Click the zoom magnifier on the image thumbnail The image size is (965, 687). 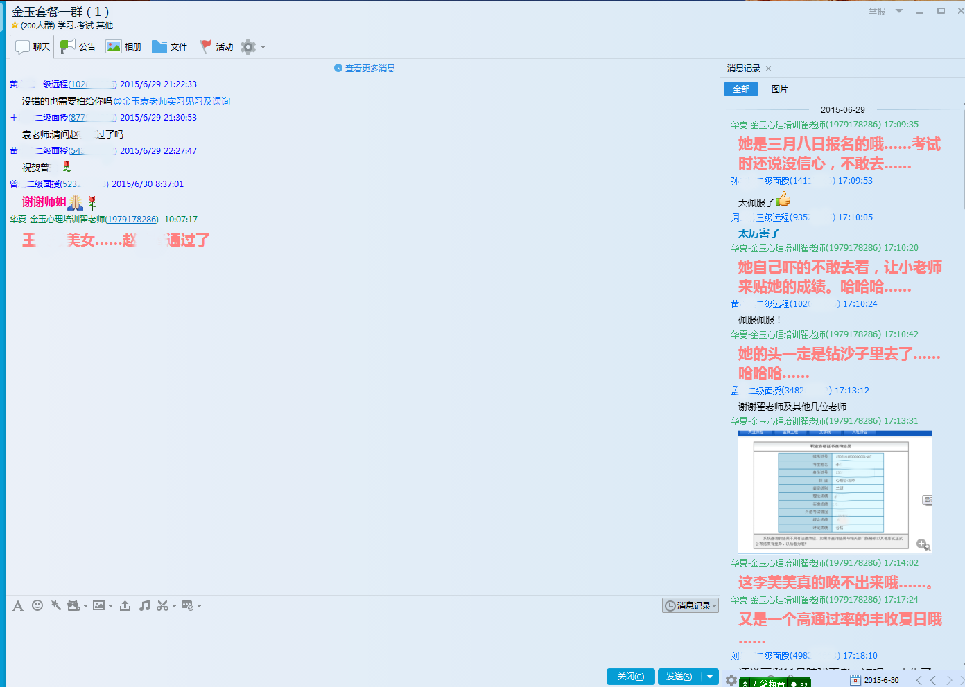[923, 544]
